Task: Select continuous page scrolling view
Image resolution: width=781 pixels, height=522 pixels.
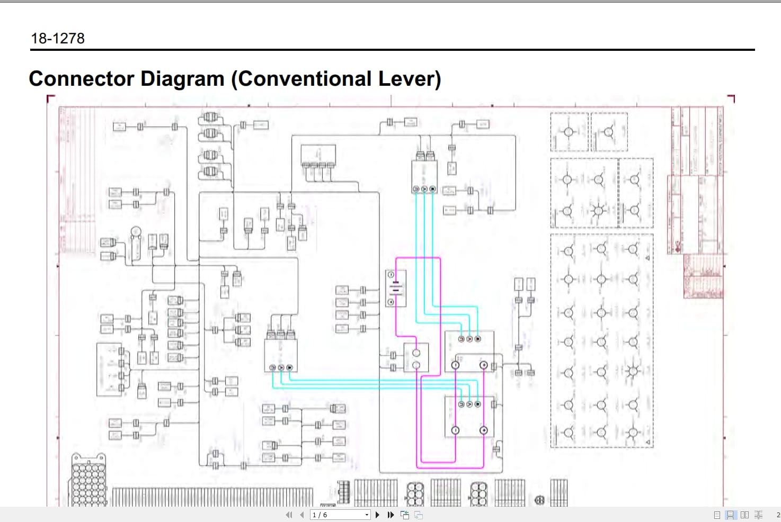Action: pyautogui.click(x=731, y=515)
